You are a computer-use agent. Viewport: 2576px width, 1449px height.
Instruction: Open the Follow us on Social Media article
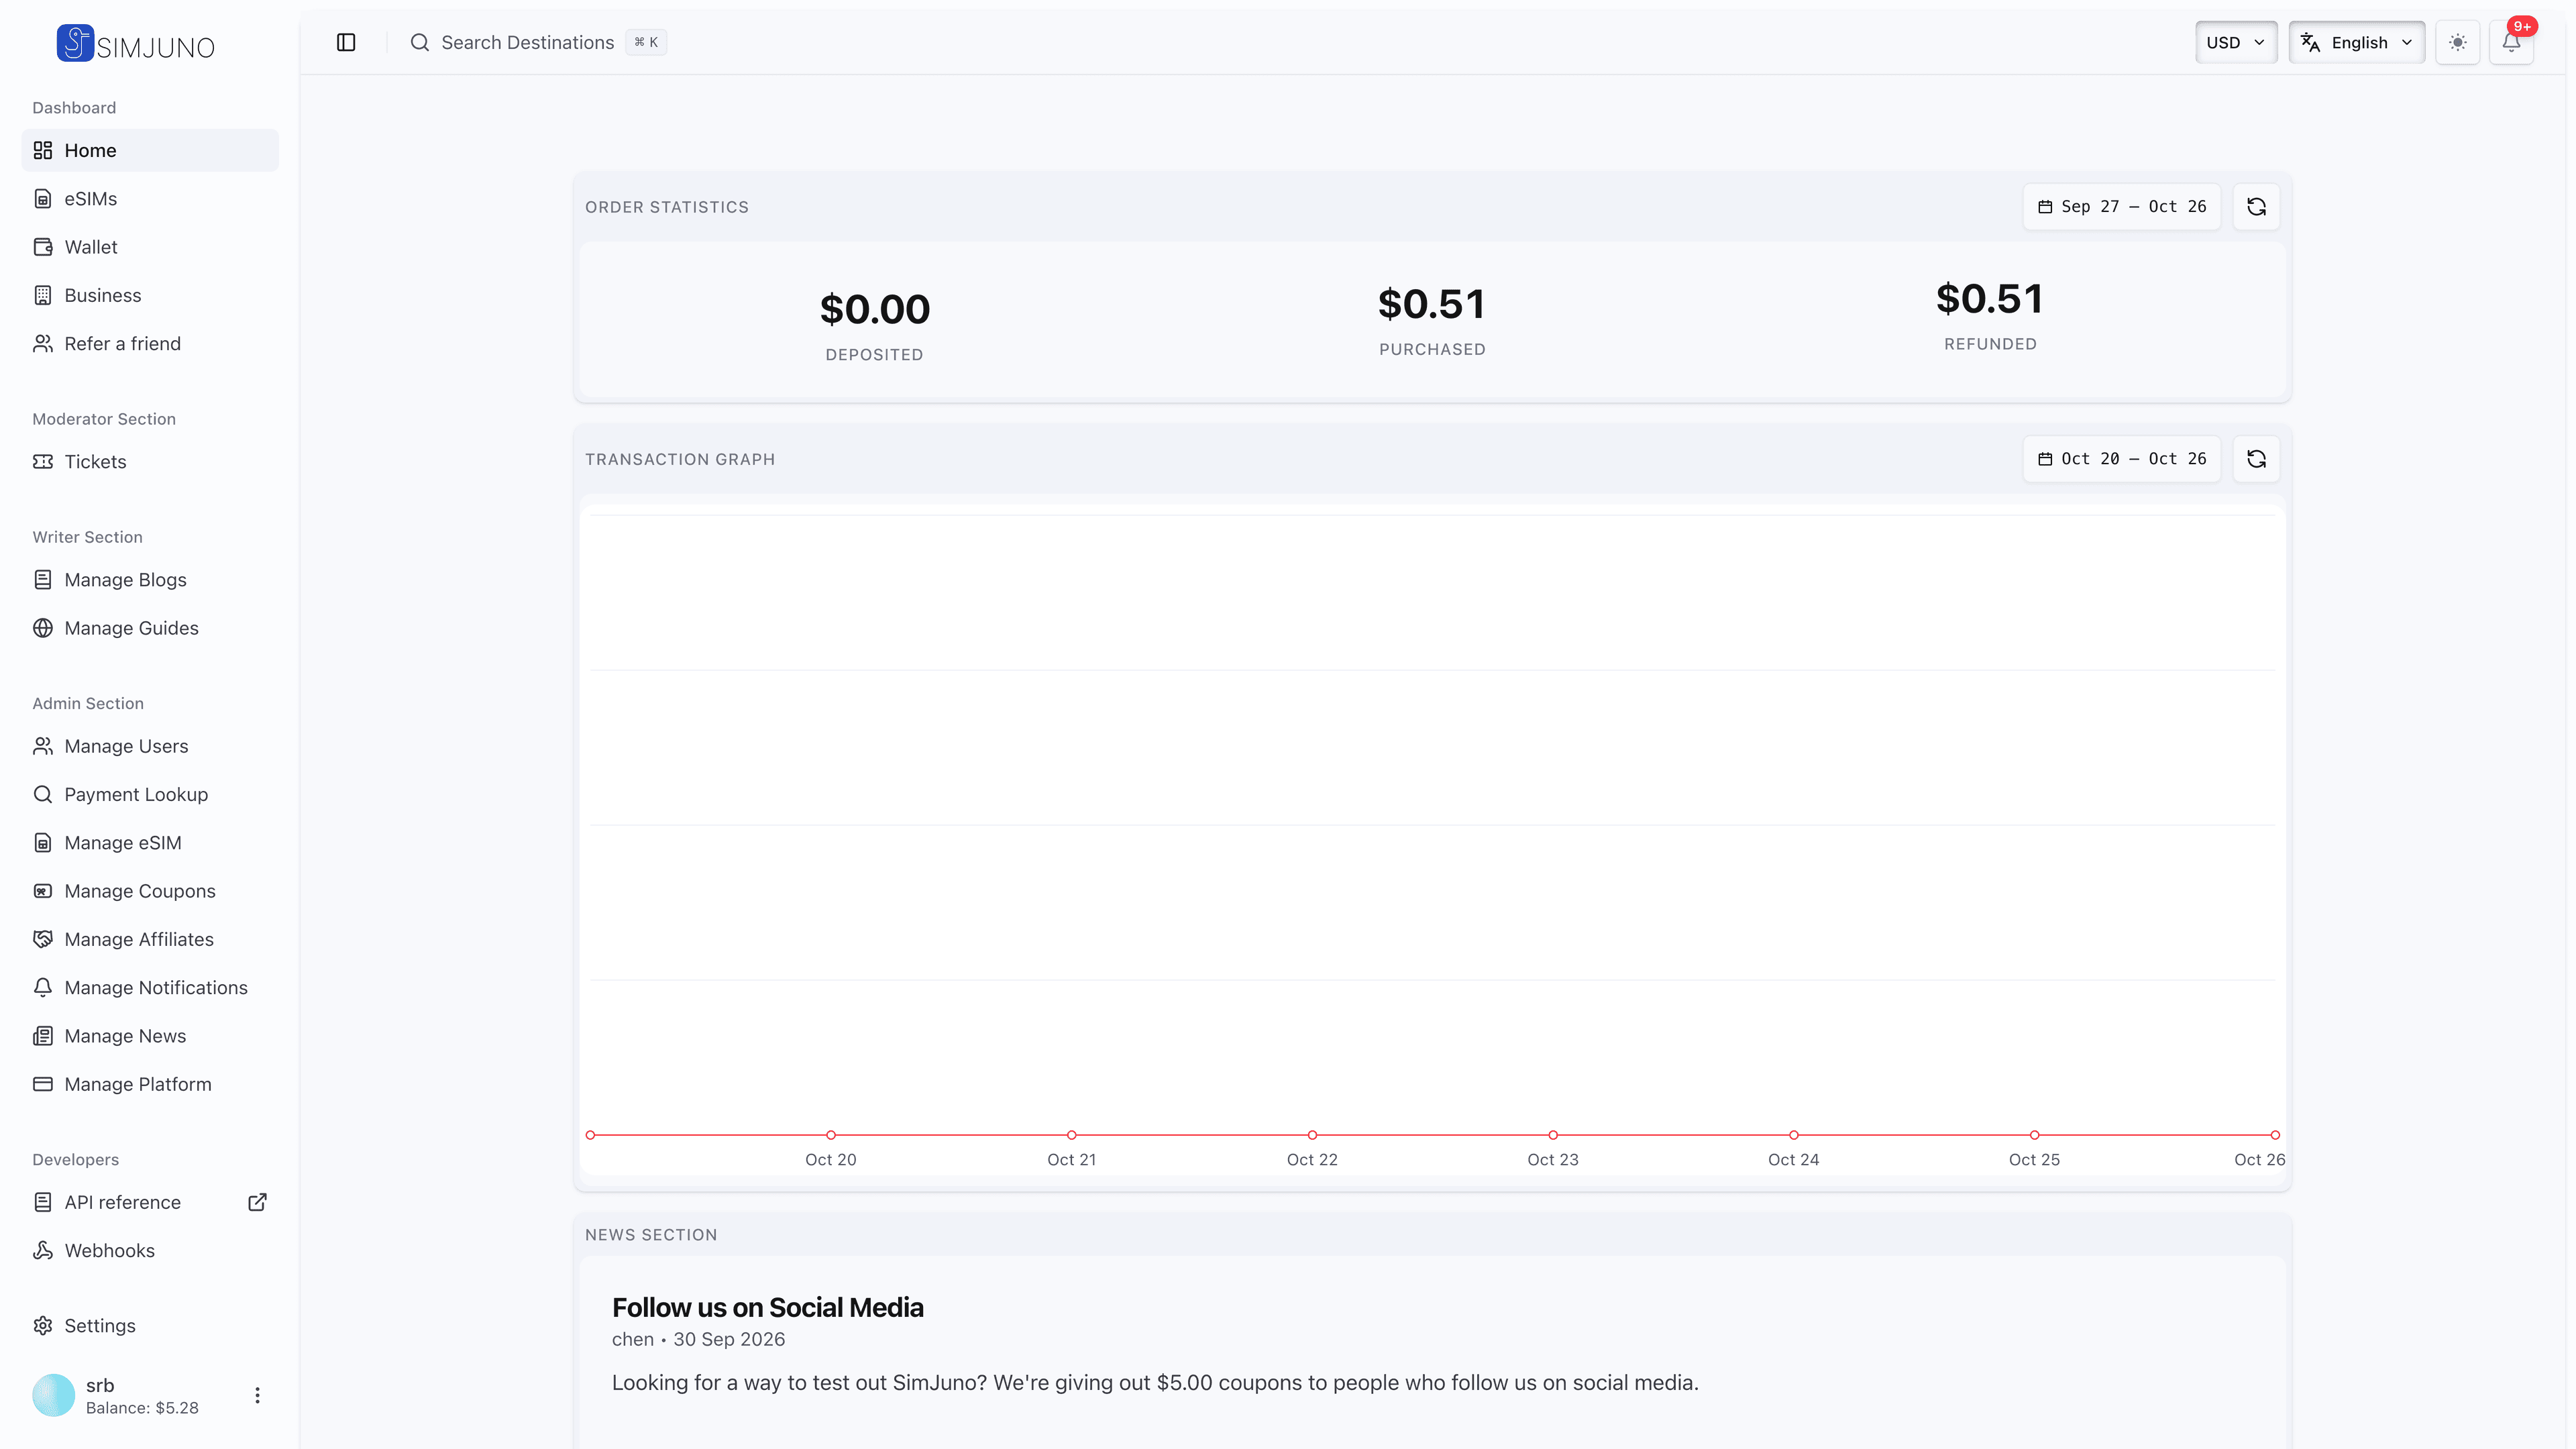(x=767, y=1308)
